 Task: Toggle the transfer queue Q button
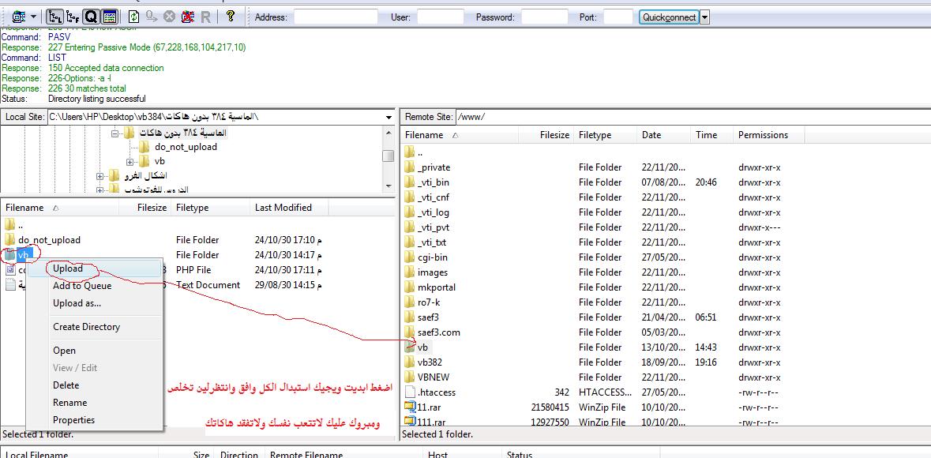click(91, 17)
